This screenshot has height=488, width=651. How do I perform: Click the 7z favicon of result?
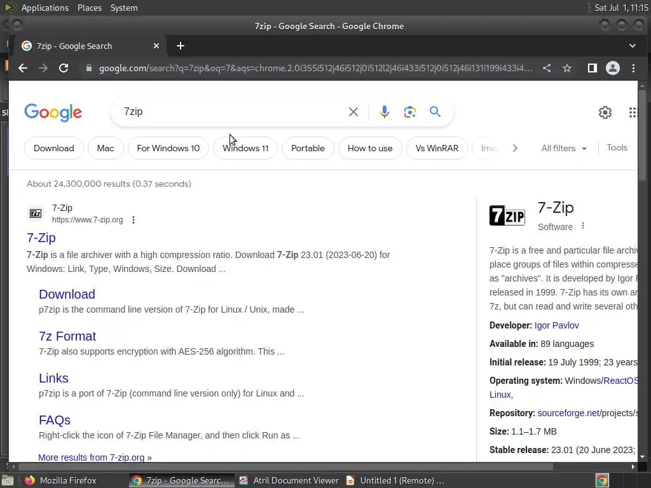[x=36, y=213]
